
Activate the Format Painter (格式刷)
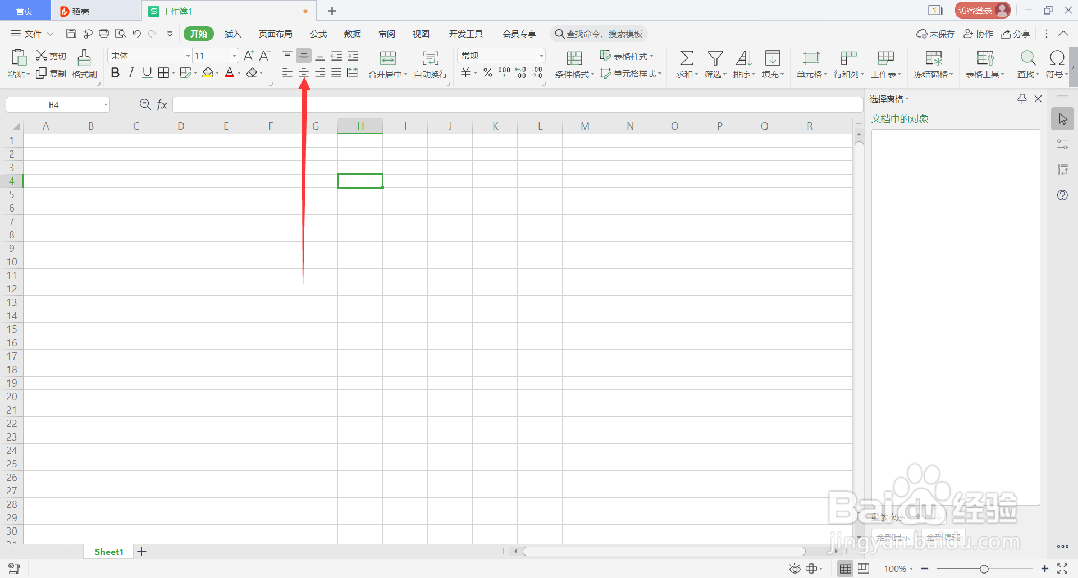84,64
